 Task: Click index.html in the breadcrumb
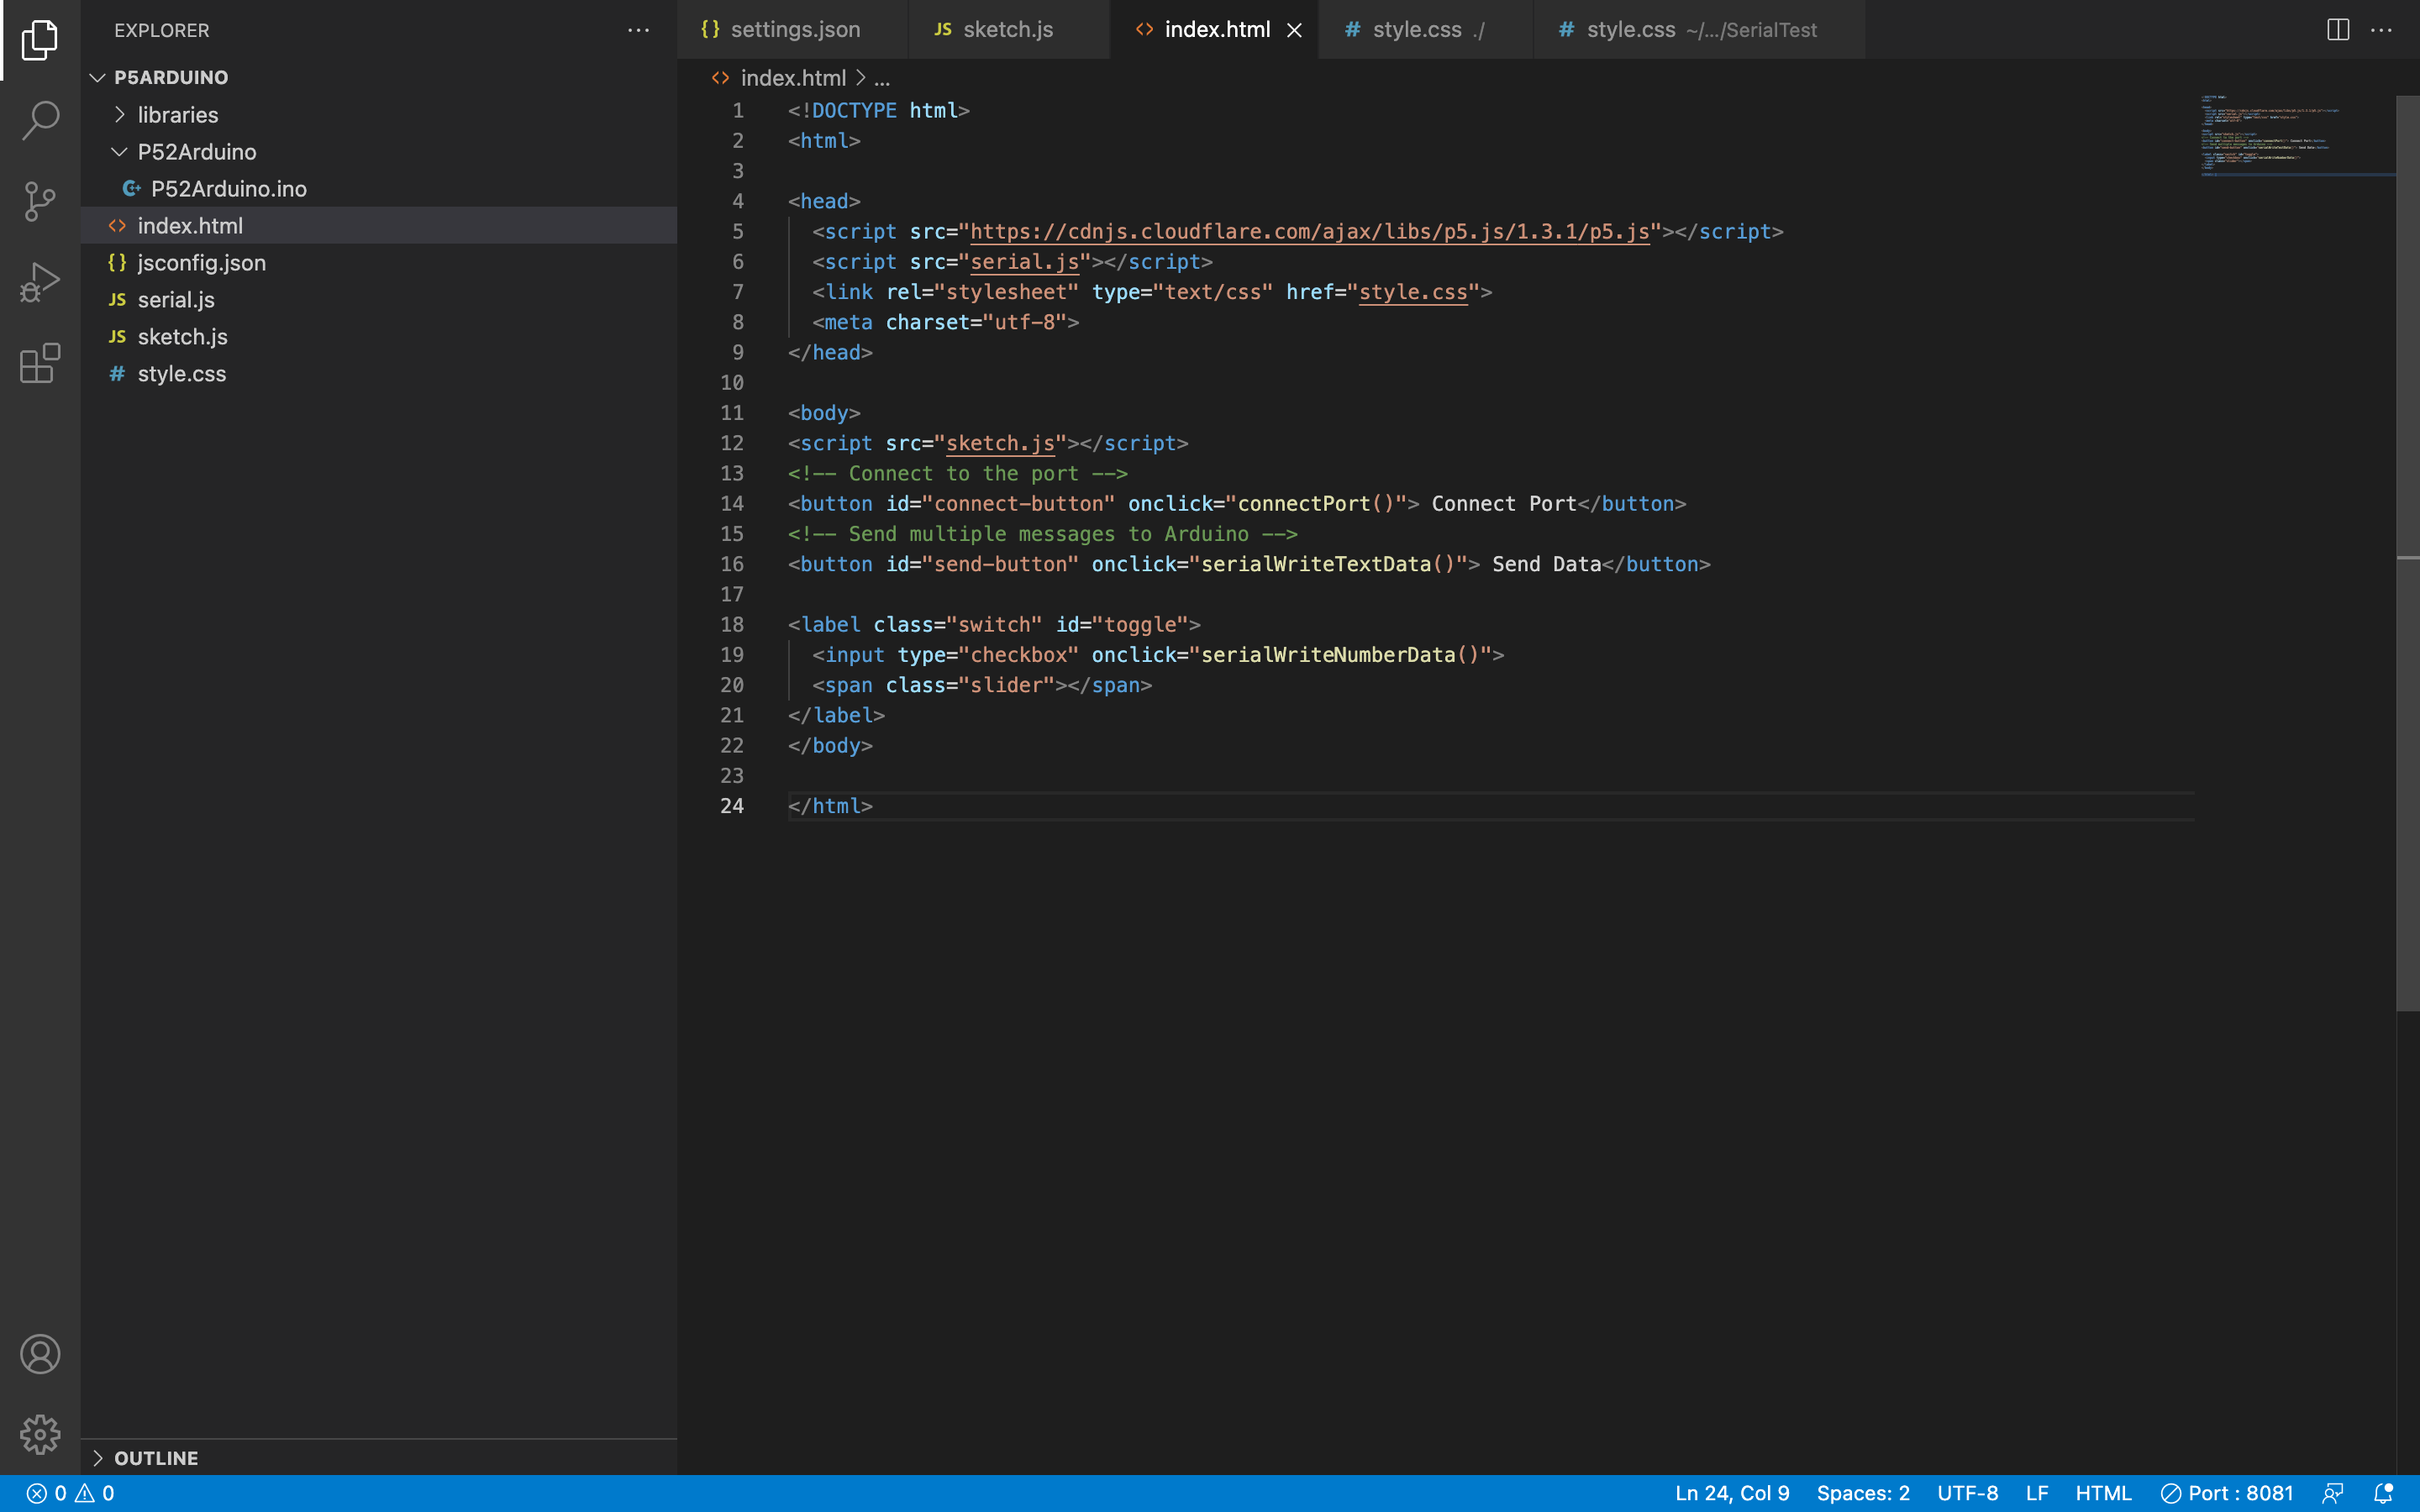pyautogui.click(x=793, y=77)
